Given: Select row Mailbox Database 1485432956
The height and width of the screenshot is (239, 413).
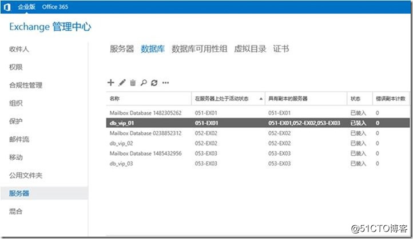Looking at the screenshot, I should [x=258, y=153].
